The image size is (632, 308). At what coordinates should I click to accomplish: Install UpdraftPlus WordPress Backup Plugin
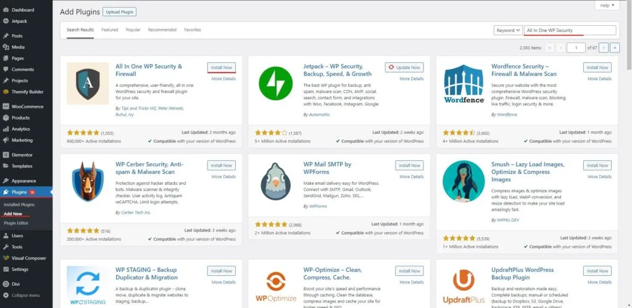coord(597,270)
